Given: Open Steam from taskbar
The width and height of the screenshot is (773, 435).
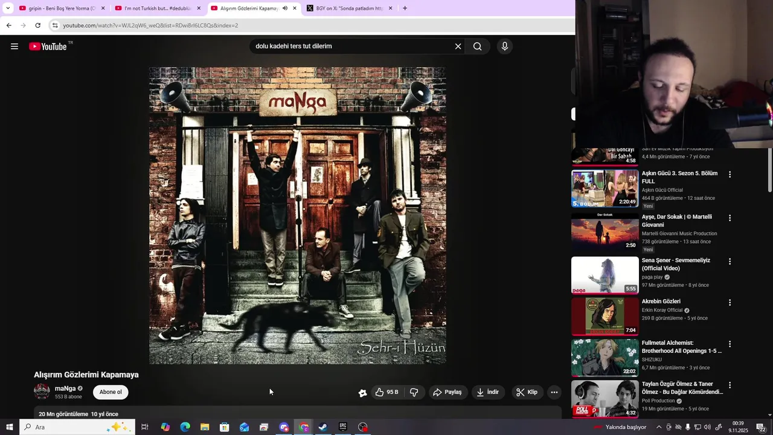Looking at the screenshot, I should [323, 427].
